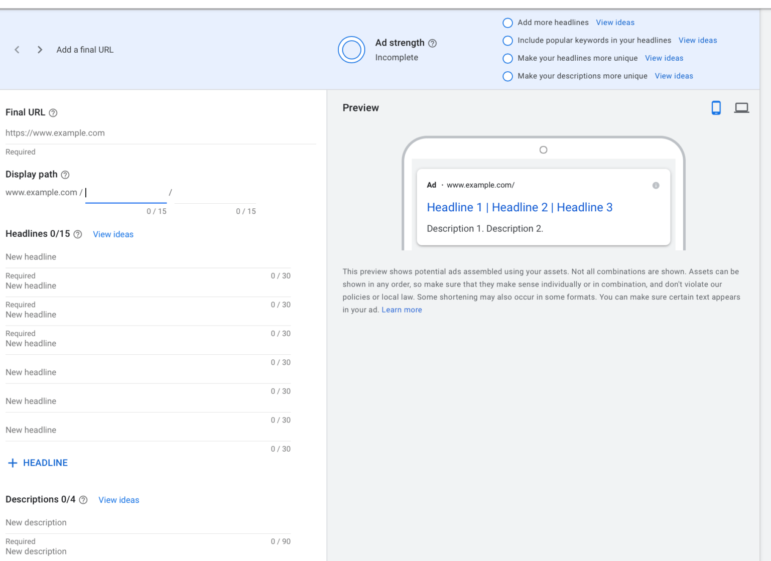Open Learn more link in preview note
The height and width of the screenshot is (561, 771).
[402, 310]
